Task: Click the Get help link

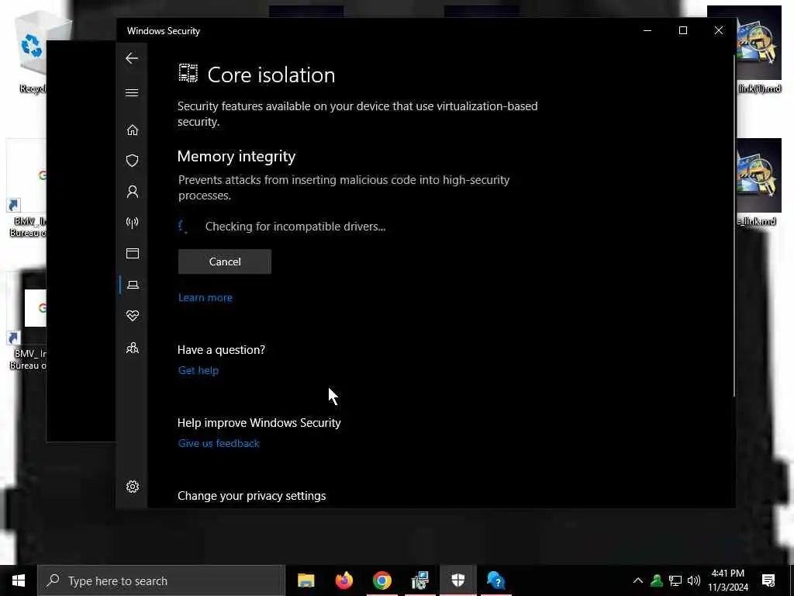Action: tap(198, 370)
